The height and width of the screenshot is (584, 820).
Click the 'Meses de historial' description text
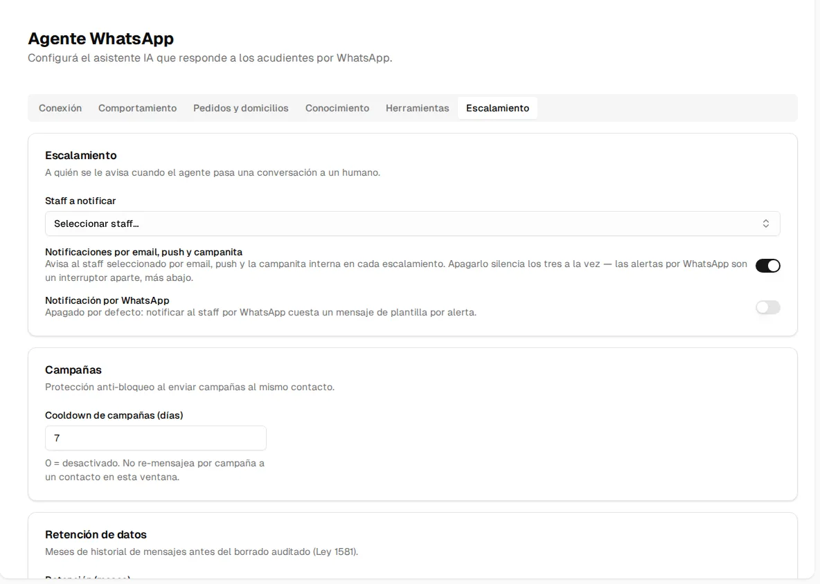(x=202, y=551)
